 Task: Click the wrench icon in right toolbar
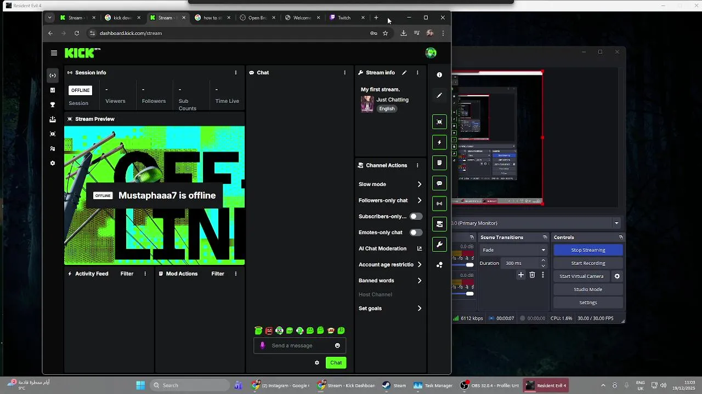coord(439,245)
